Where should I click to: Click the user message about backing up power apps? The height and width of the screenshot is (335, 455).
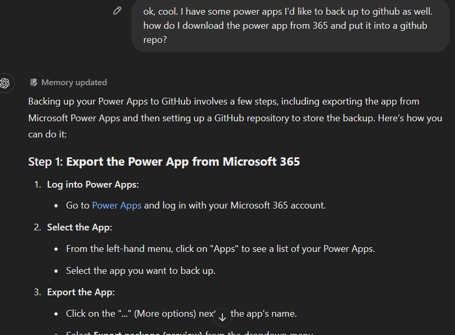click(290, 26)
